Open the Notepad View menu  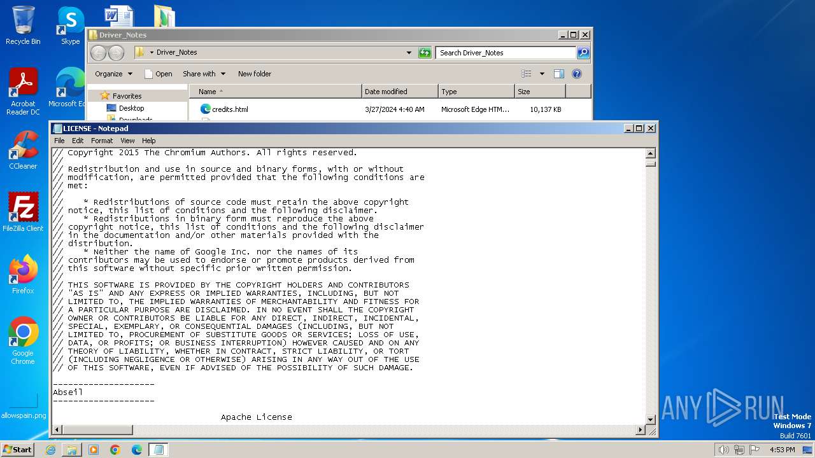(x=127, y=141)
